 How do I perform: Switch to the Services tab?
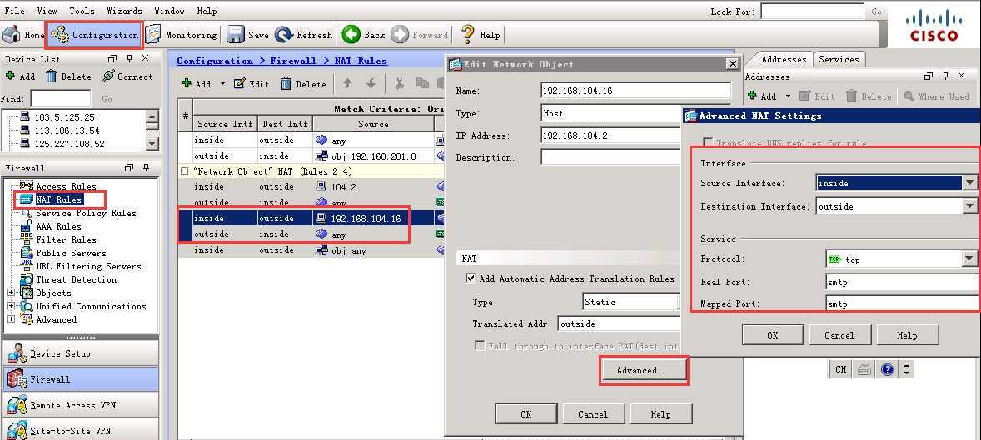(x=839, y=59)
